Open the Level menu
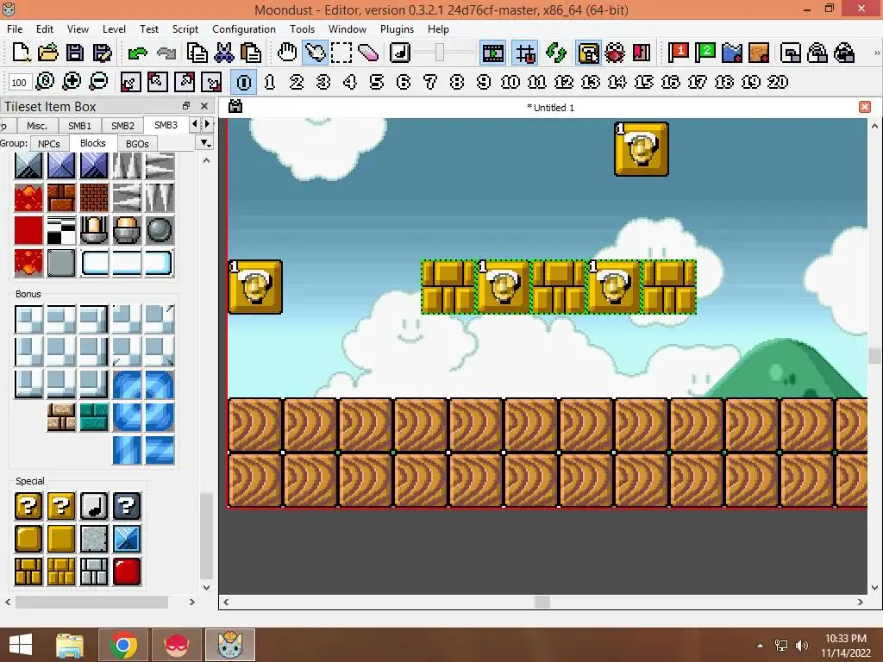This screenshot has height=662, width=883. (114, 28)
